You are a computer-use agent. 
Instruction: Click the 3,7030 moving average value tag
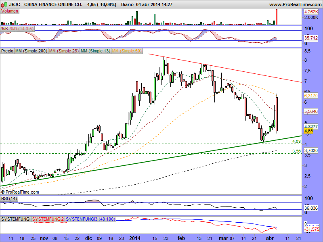coord(311,150)
